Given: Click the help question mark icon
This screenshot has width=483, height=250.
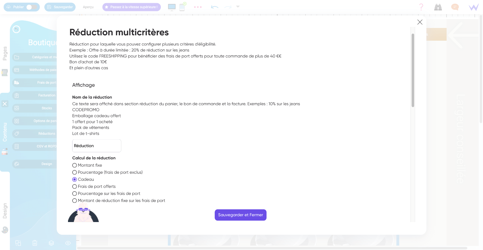Looking at the screenshot, I should point(421,7).
